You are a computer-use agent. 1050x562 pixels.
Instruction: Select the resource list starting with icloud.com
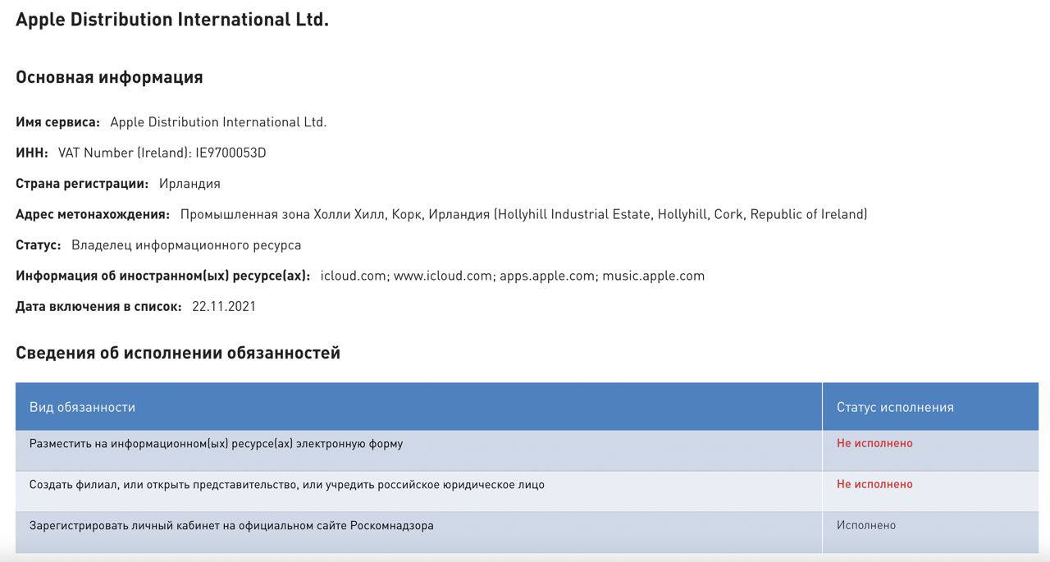click(x=513, y=276)
